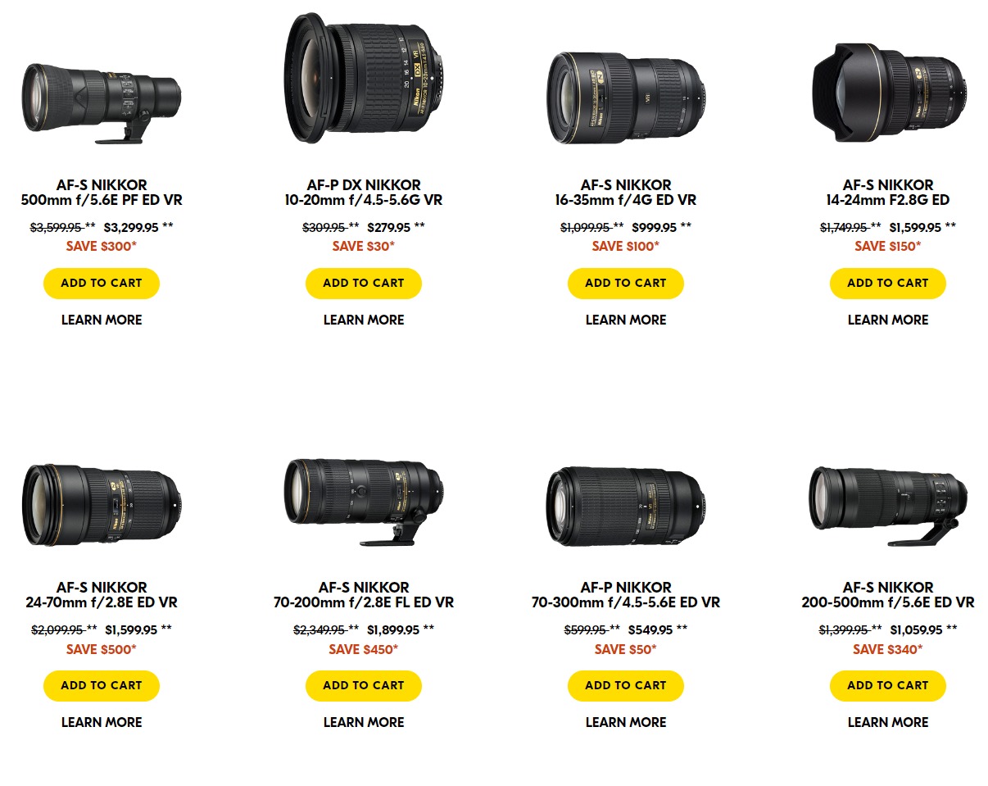The height and width of the screenshot is (786, 988).
Task: Add the 14-24mm F2.8G lens to cart
Action: [888, 283]
